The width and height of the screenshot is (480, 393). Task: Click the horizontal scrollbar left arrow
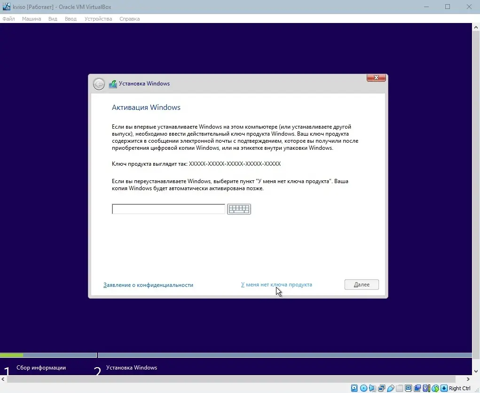[3, 379]
